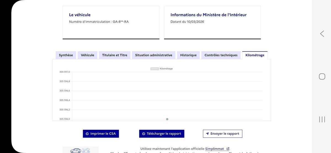Click Envoyer le rapport button
Viewport: 331px width, 153px height.
click(223, 134)
